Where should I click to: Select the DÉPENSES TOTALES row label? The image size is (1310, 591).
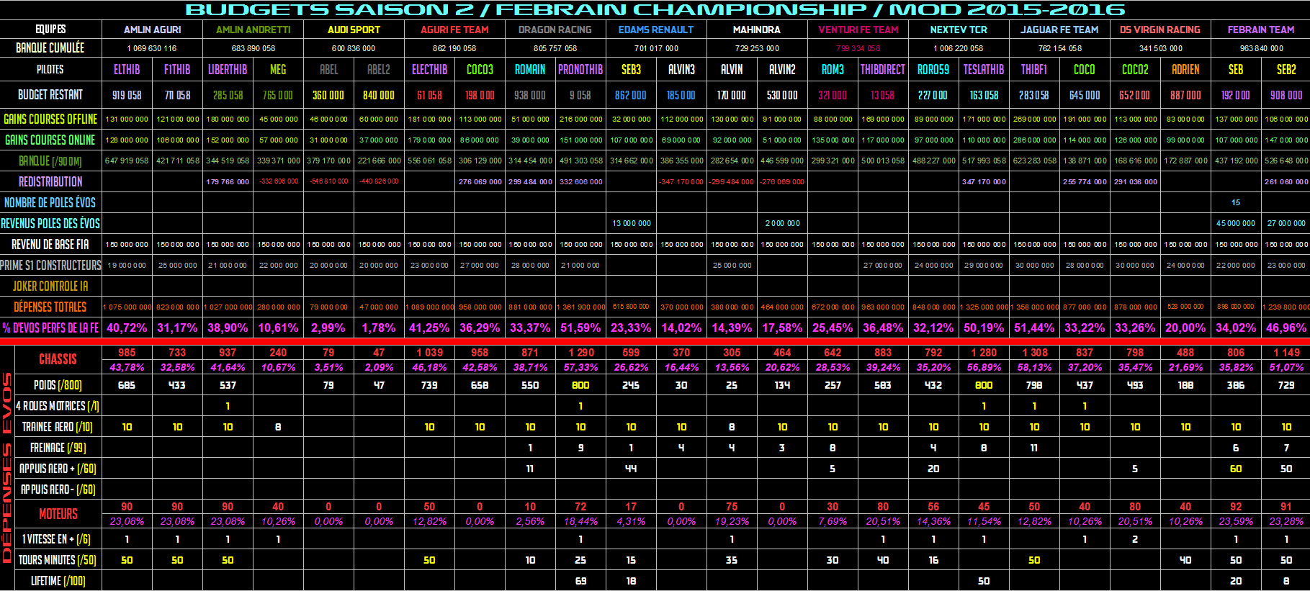click(50, 307)
